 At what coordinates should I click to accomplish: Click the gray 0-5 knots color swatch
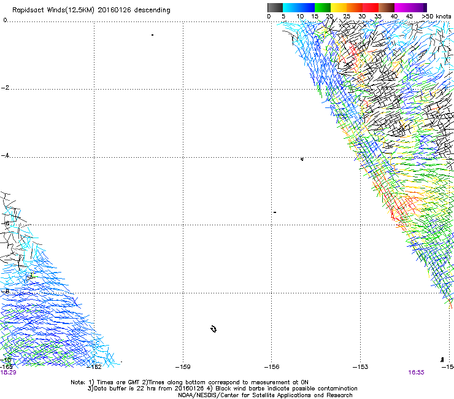pyautogui.click(x=275, y=7)
